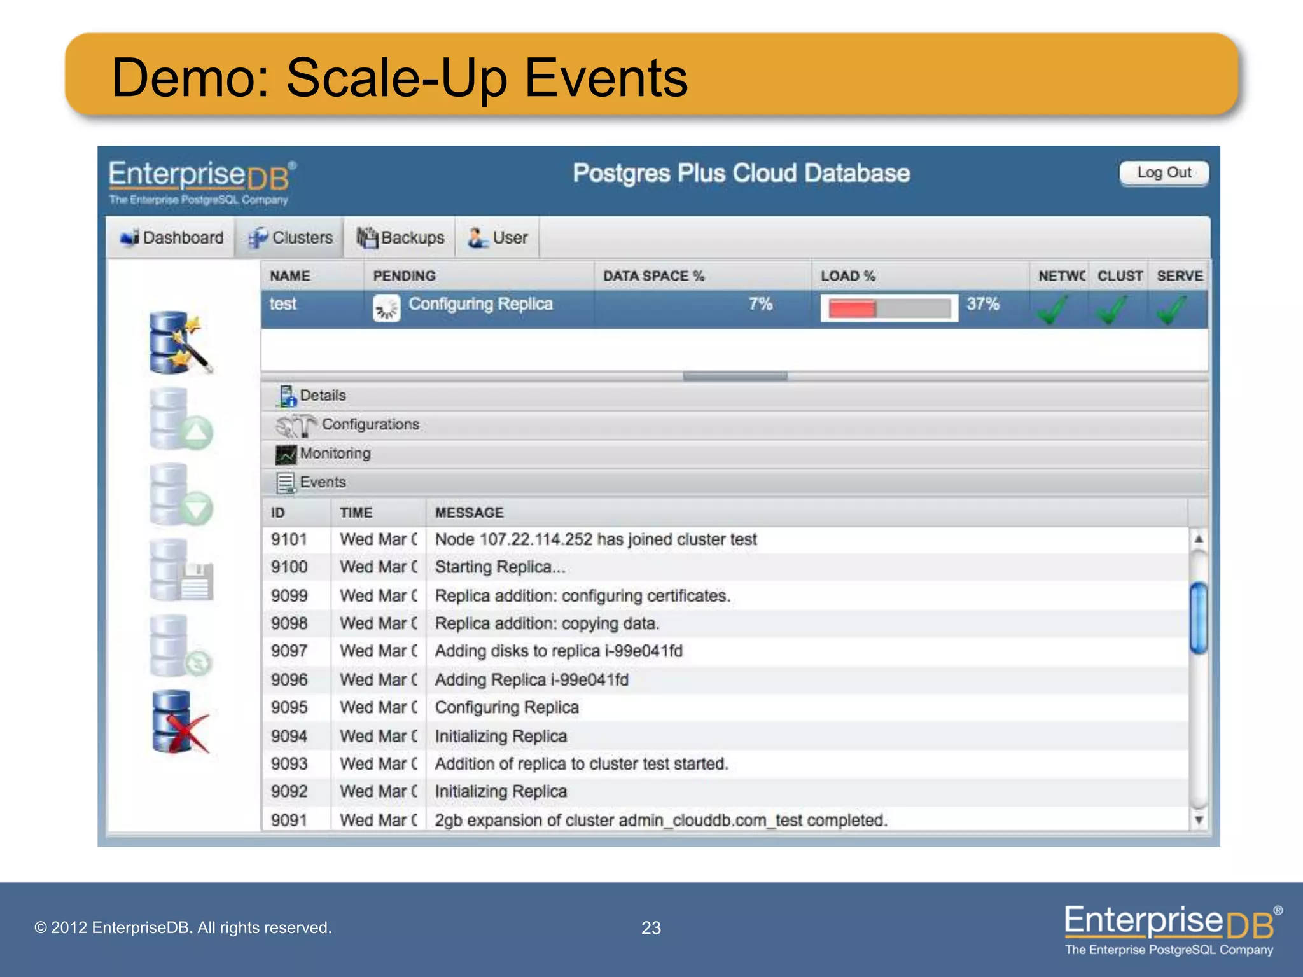
Task: Click the network status green checkmark
Action: pos(1053,310)
